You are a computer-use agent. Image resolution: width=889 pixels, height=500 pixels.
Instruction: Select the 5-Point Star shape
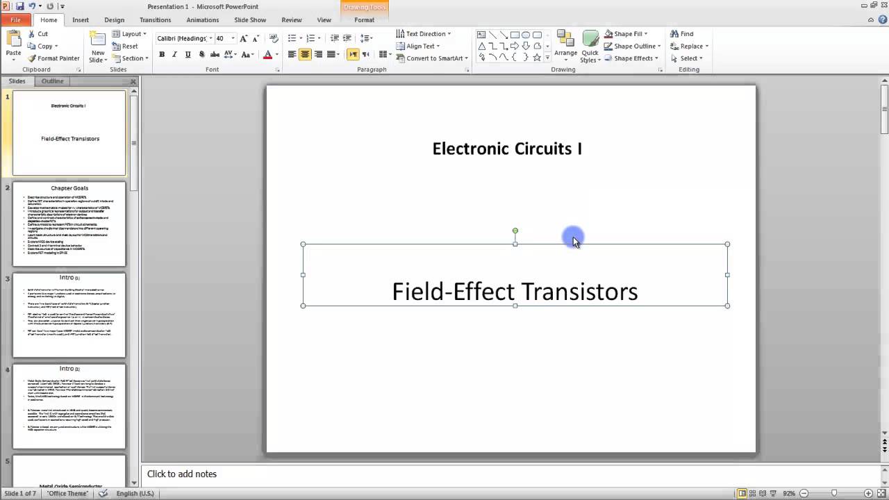[x=537, y=57]
